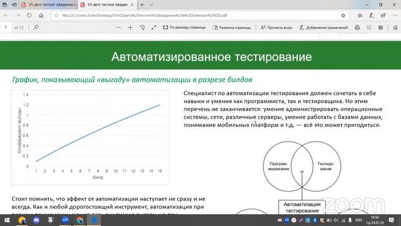Click the slide title 'Автоматизированное тестирование'
401x226 pixels.
[x=212, y=56]
